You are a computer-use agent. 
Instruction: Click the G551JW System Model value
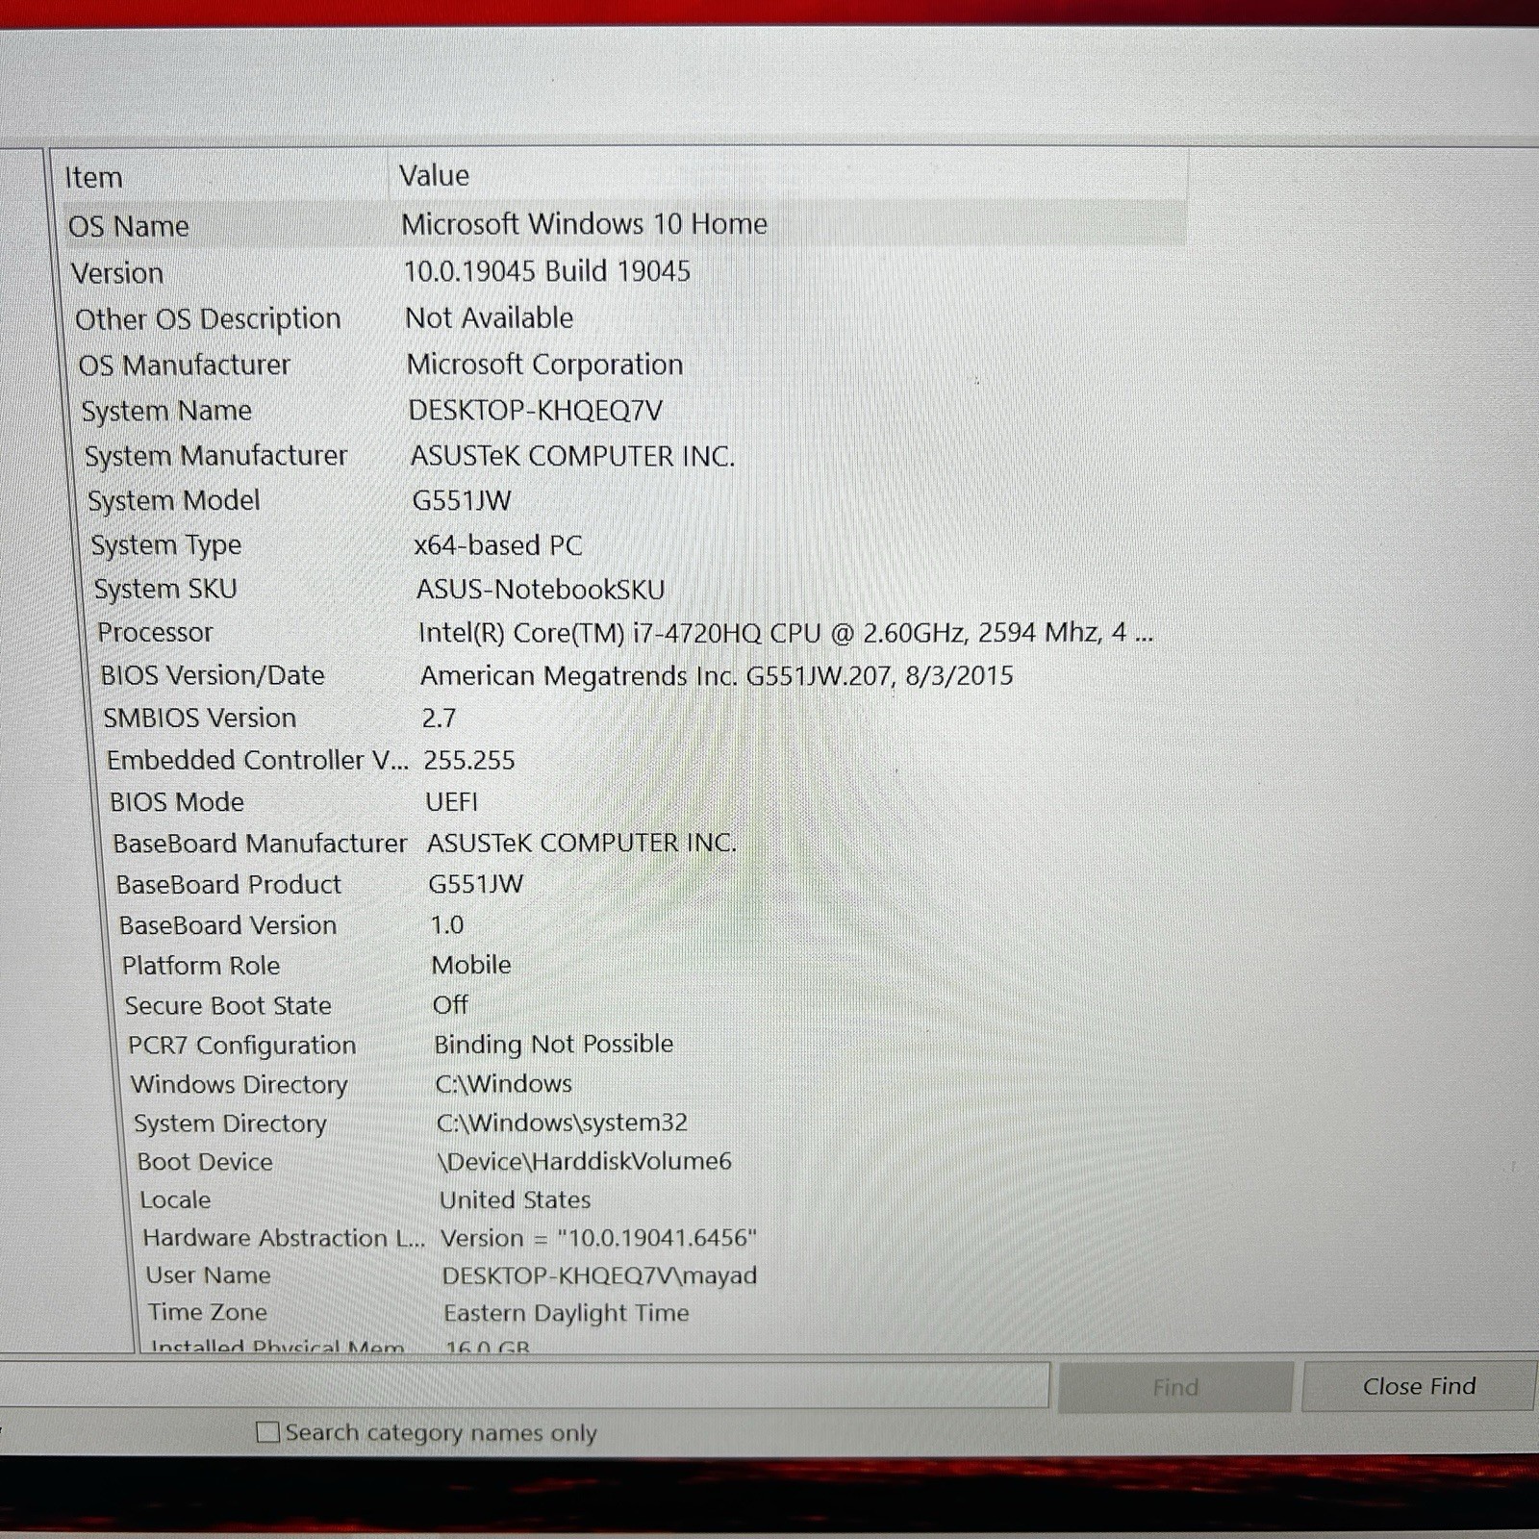(x=462, y=500)
